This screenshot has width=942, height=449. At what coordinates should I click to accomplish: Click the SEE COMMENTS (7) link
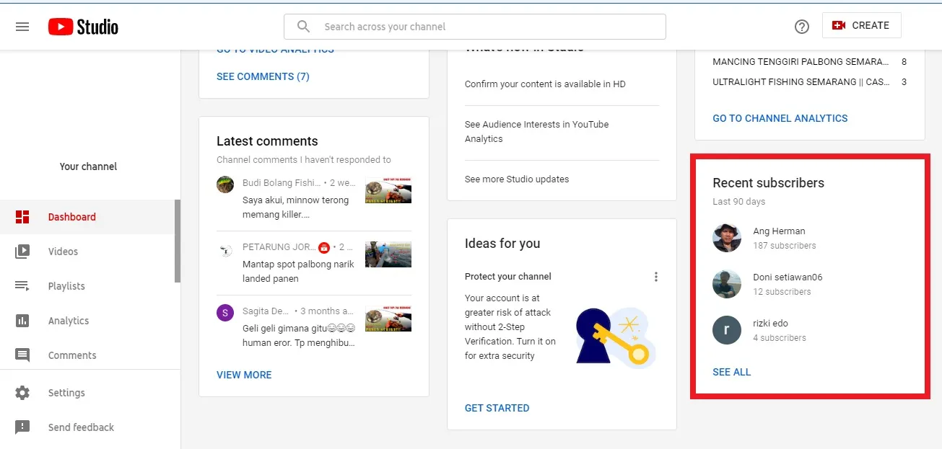pos(263,76)
